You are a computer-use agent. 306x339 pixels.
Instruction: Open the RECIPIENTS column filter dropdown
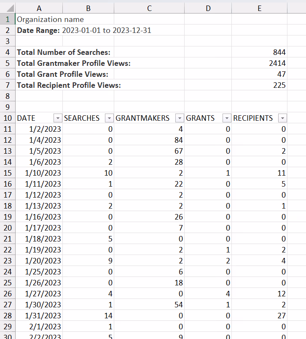pos(282,118)
